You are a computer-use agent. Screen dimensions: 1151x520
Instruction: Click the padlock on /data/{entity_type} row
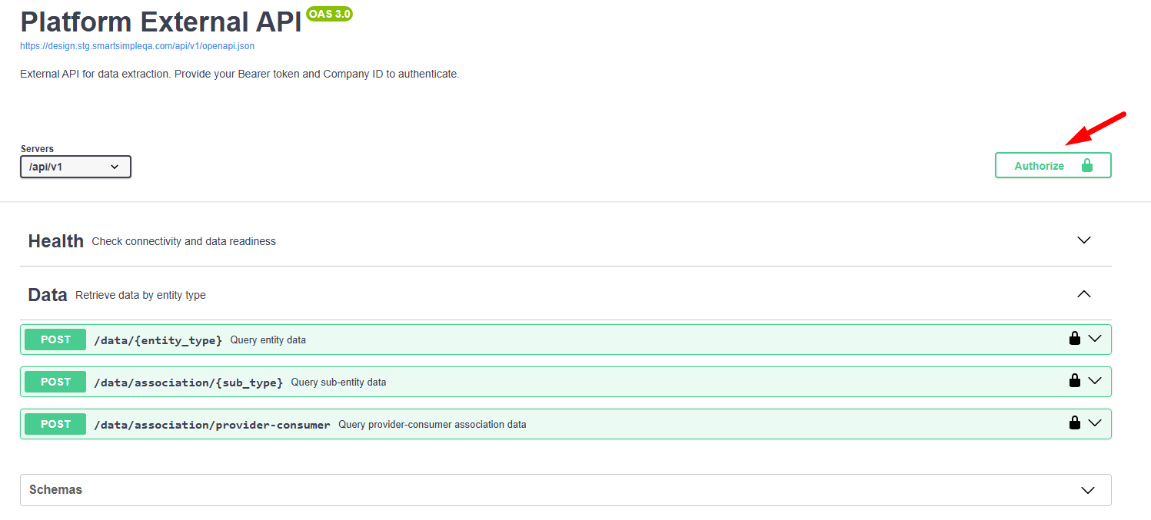pos(1075,339)
